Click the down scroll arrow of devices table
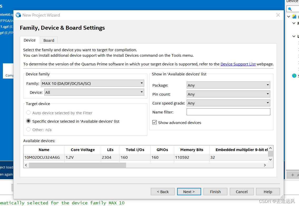The width and height of the screenshot is (299, 206). click(270, 159)
